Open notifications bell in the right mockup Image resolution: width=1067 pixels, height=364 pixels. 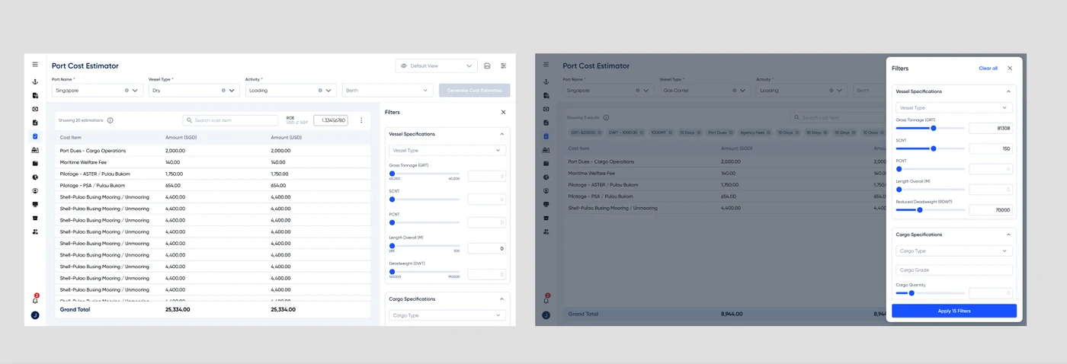pyautogui.click(x=546, y=300)
